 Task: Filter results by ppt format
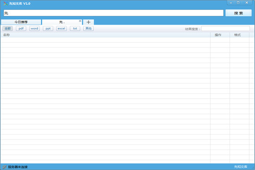click(48, 28)
